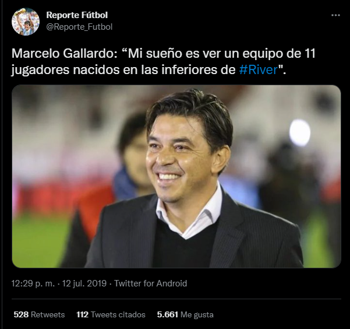This screenshot has width=350, height=329.
Task: View the 112 Tweets citados list
Action: (111, 314)
